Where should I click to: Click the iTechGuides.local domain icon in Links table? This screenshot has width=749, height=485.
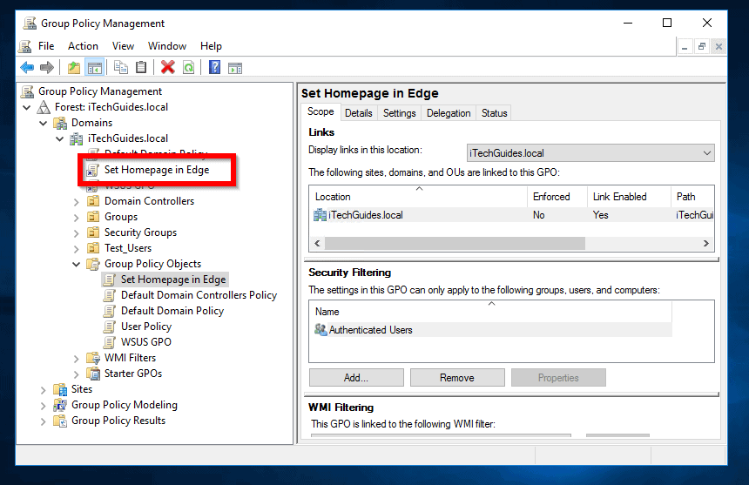tap(320, 215)
